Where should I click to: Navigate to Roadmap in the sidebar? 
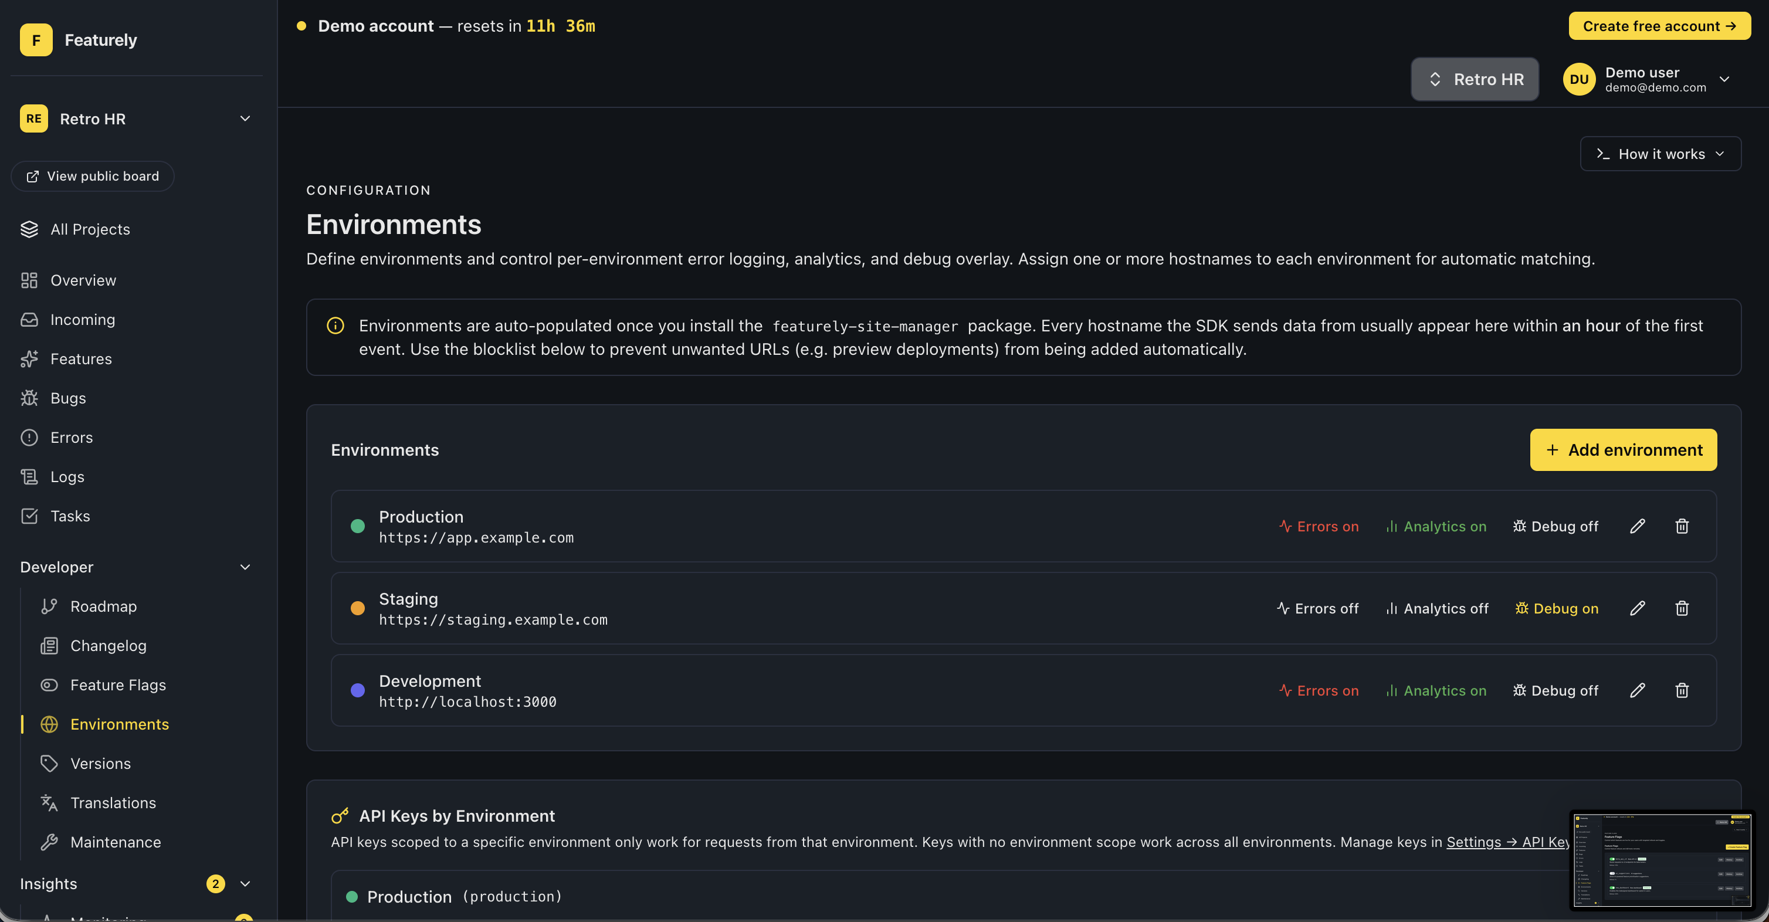tap(103, 606)
